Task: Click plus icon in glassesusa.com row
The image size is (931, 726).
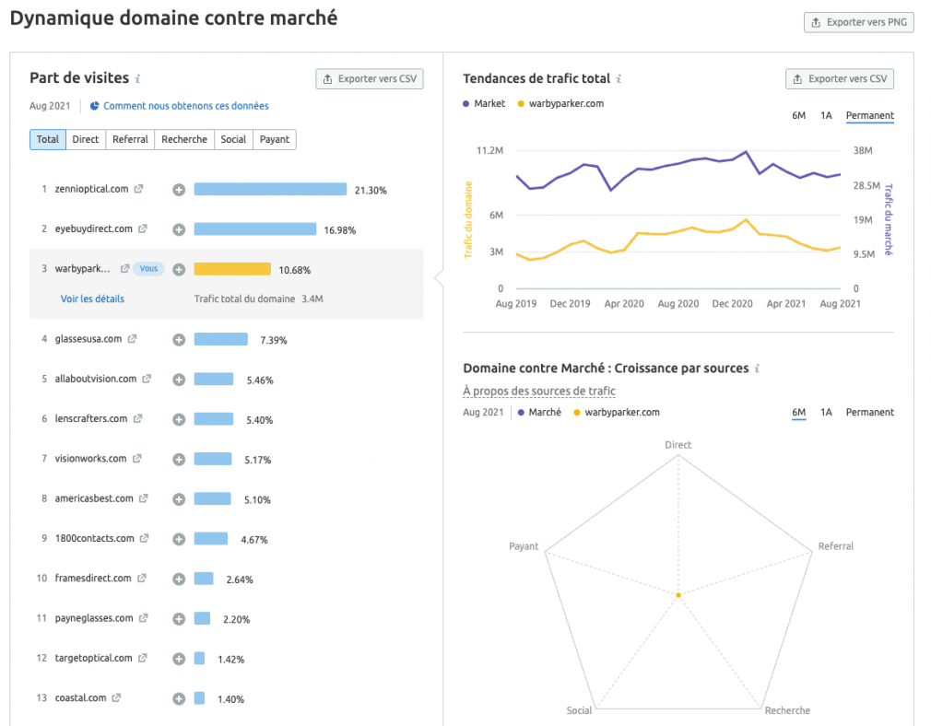Action: pyautogui.click(x=179, y=340)
